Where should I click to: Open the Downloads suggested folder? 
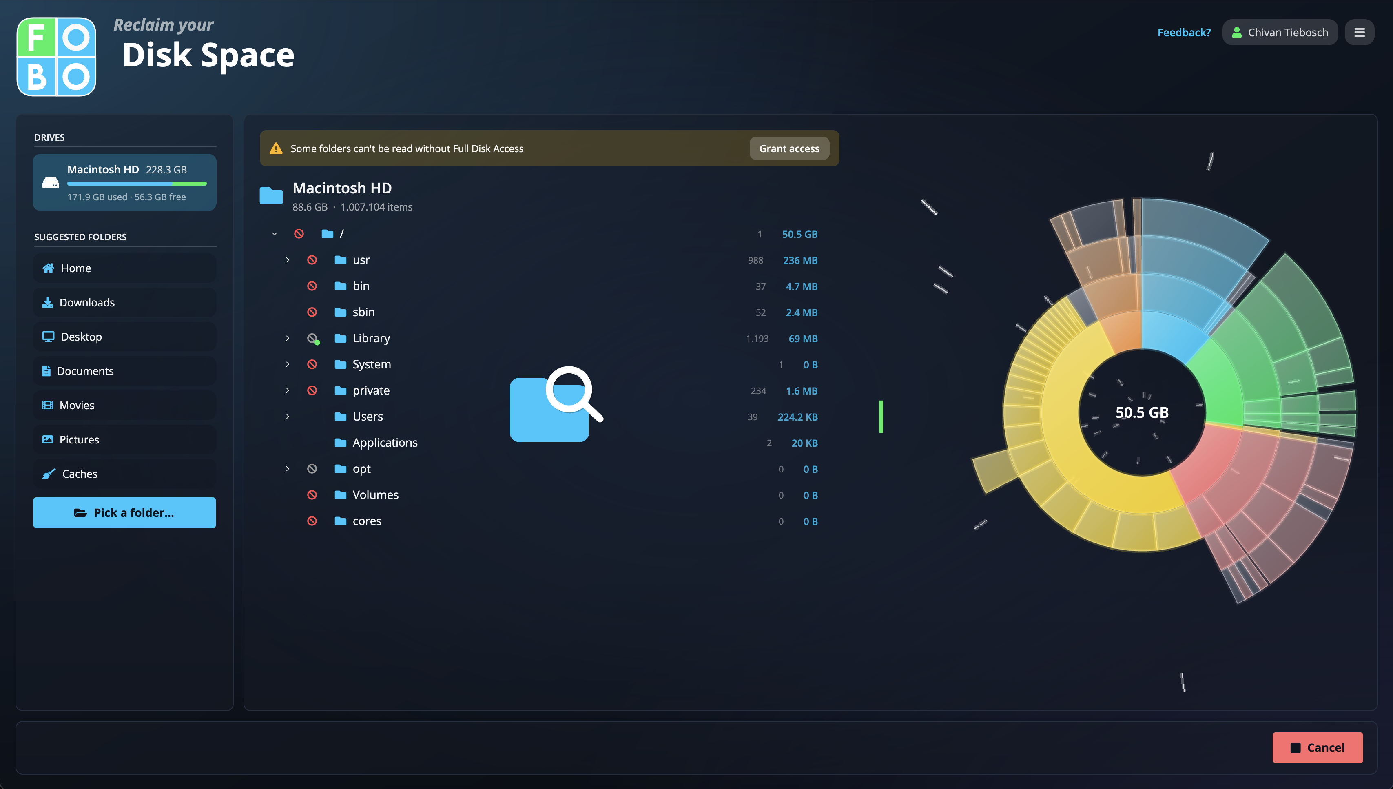(x=125, y=302)
